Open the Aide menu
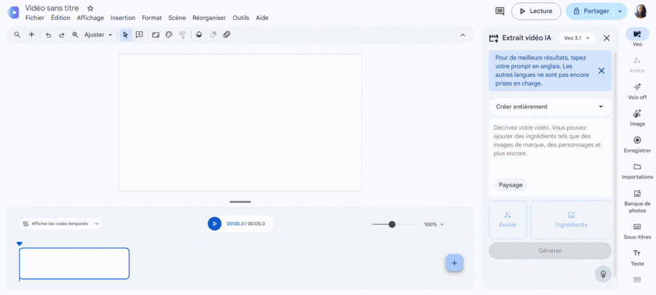This screenshot has height=295, width=656. click(262, 18)
